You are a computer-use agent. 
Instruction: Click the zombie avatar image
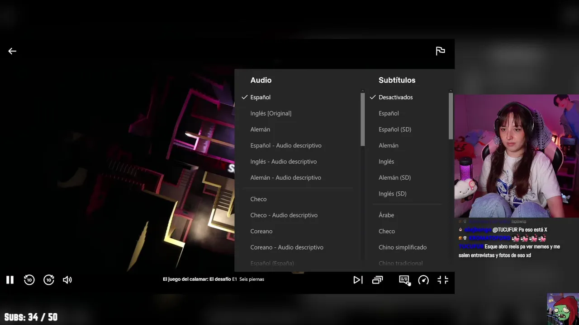562,309
